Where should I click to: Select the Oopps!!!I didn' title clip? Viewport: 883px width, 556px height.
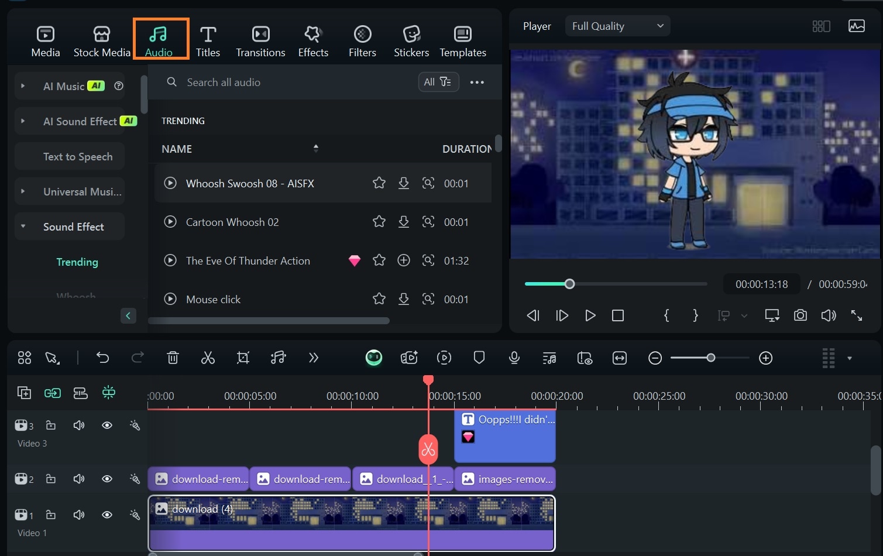coord(505,436)
